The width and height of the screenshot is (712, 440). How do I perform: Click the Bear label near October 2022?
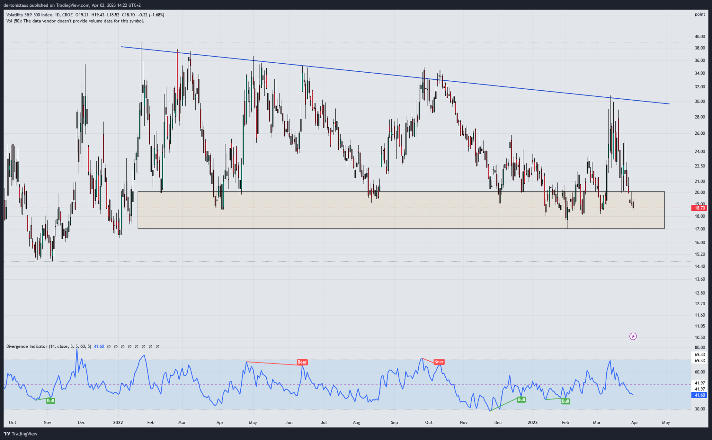click(x=438, y=362)
